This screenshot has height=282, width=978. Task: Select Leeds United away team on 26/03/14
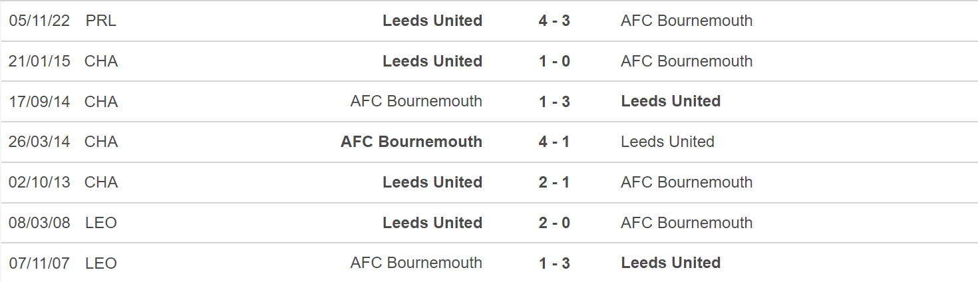coord(667,142)
